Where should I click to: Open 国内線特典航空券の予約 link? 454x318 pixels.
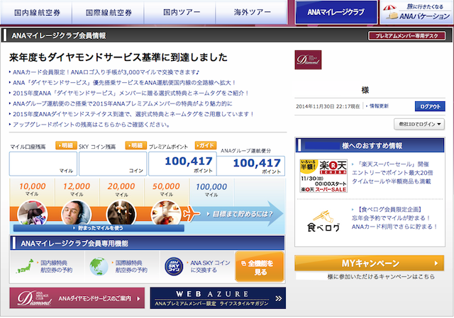tap(56, 266)
